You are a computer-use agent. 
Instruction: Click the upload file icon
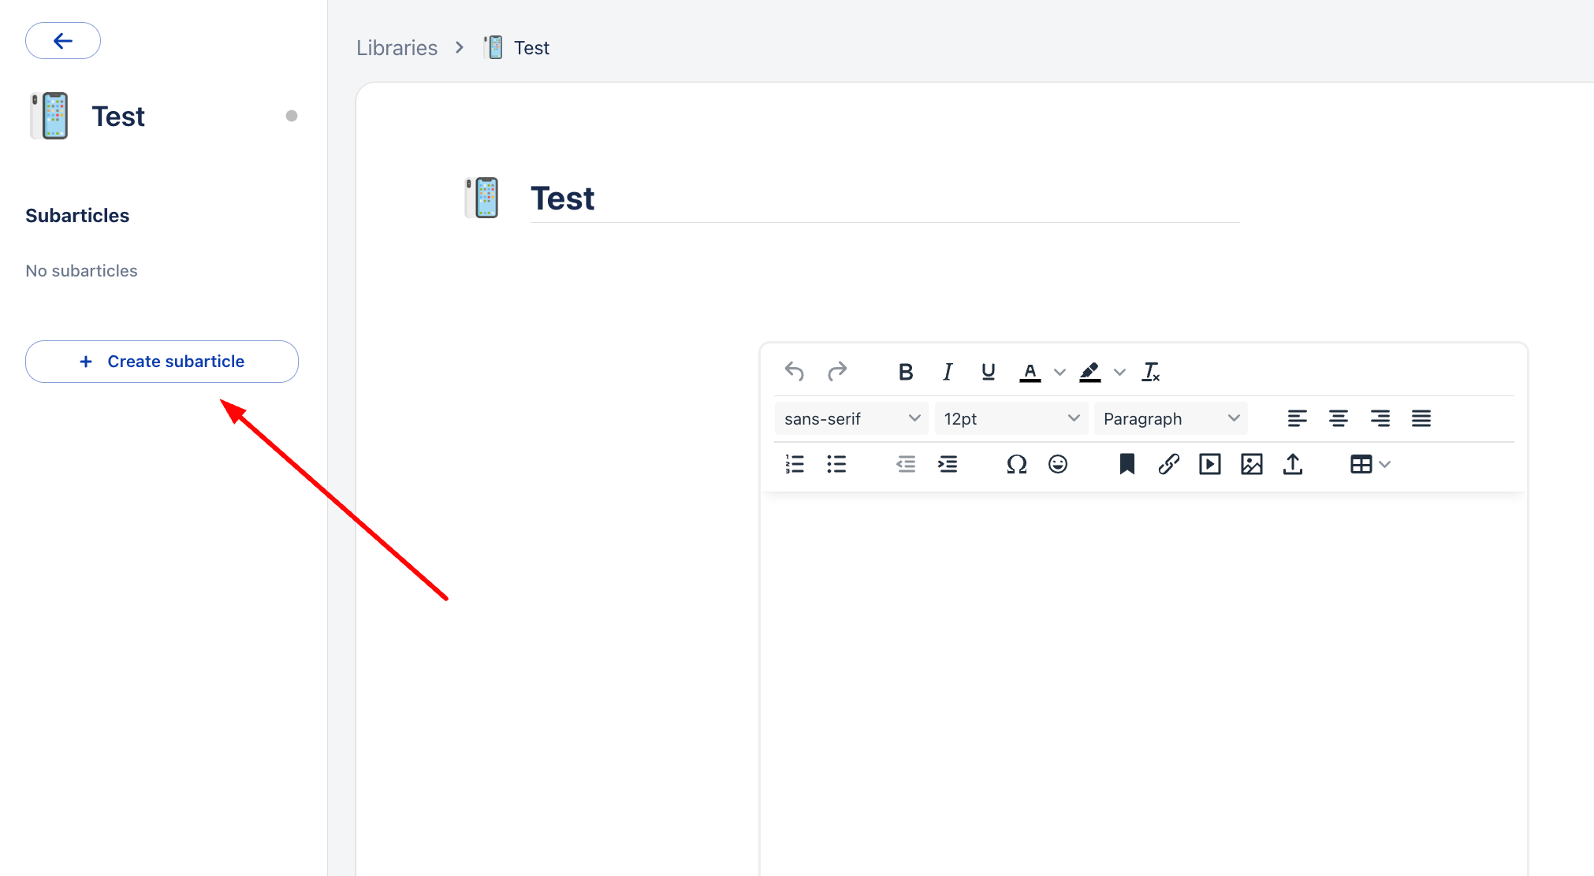[1293, 465]
